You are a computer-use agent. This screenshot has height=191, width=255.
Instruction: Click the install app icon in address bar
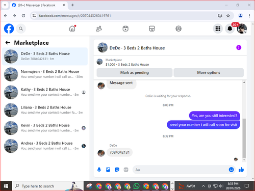(220, 16)
